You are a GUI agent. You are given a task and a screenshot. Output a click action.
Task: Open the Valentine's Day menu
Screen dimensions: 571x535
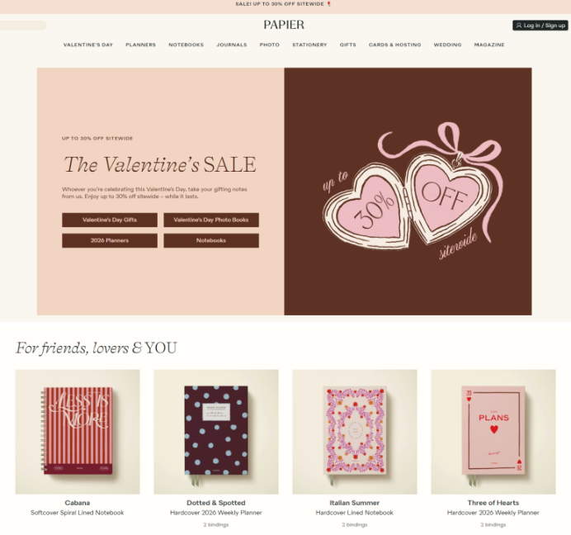coord(88,45)
